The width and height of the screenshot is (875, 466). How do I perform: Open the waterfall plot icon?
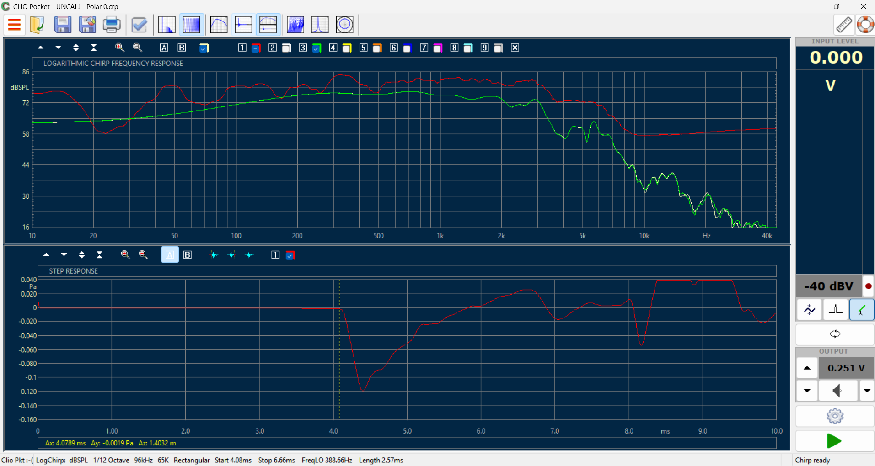pos(295,25)
